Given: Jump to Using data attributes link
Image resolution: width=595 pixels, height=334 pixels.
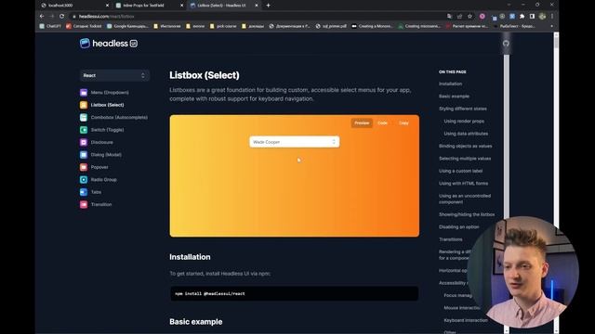Looking at the screenshot, I should point(466,134).
